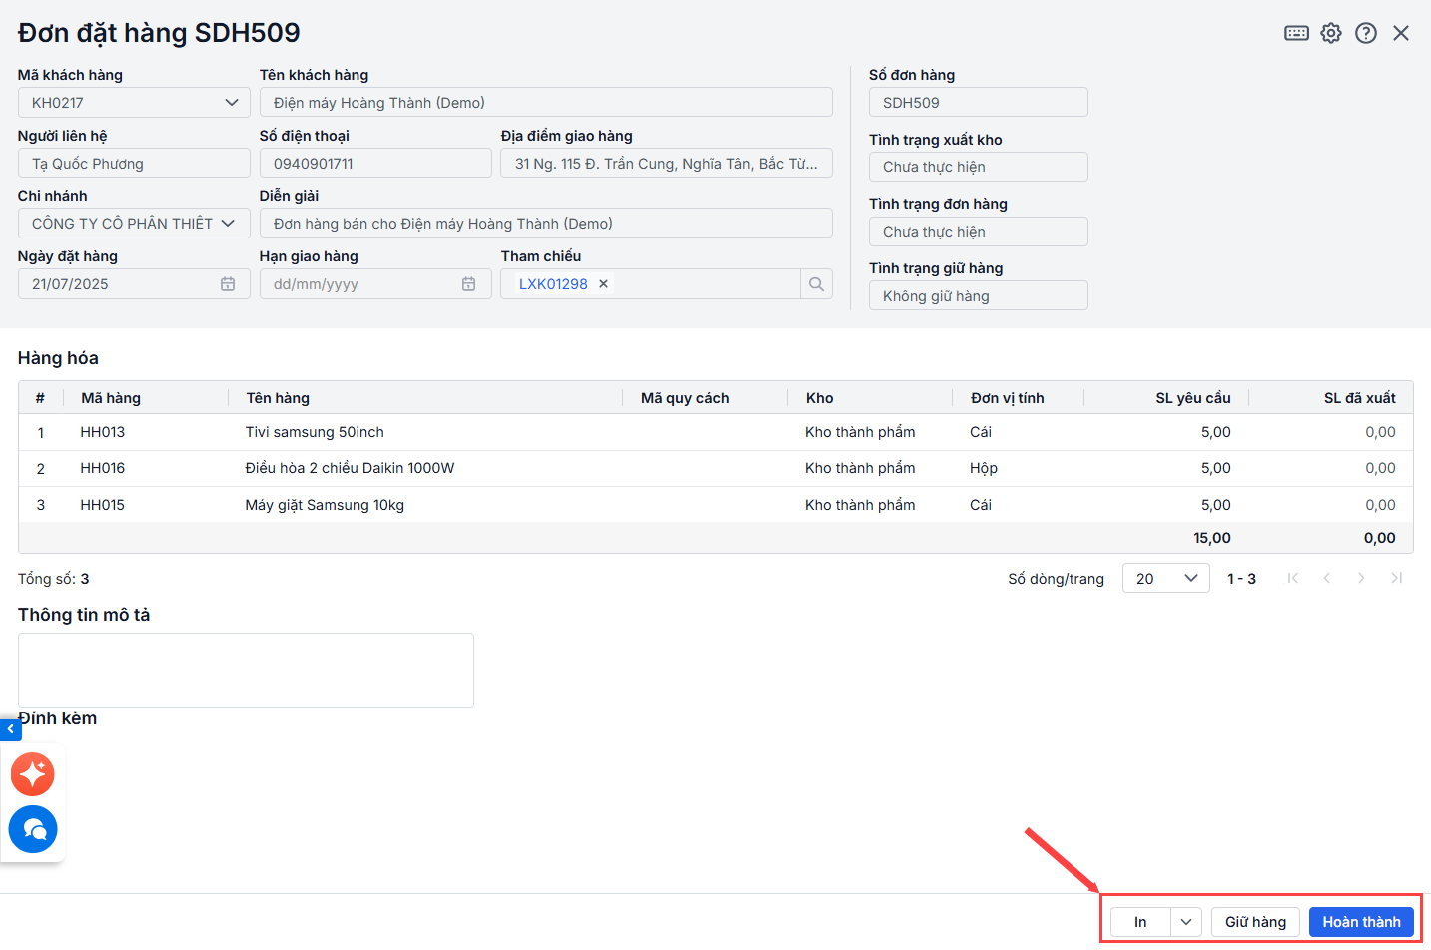Click the Hoàn thành button

tap(1361, 922)
